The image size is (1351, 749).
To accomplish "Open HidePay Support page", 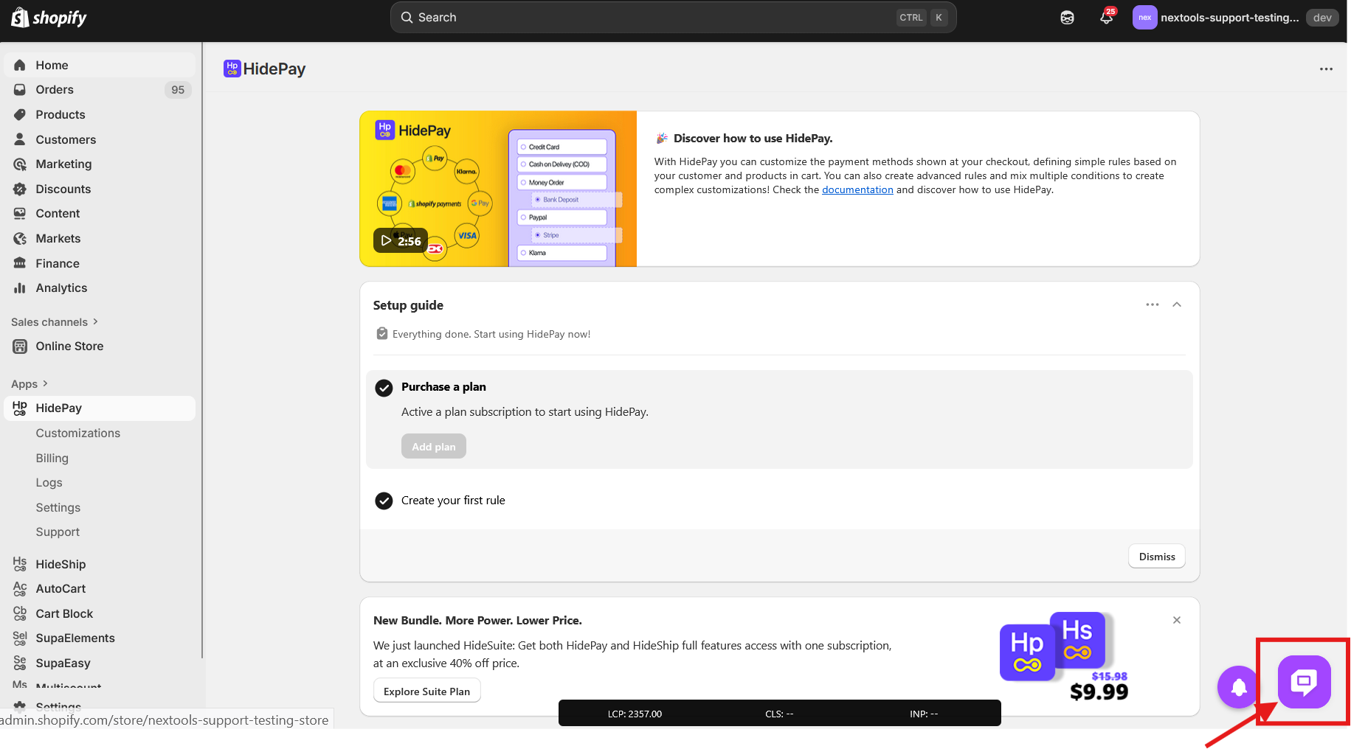I will [x=58, y=532].
